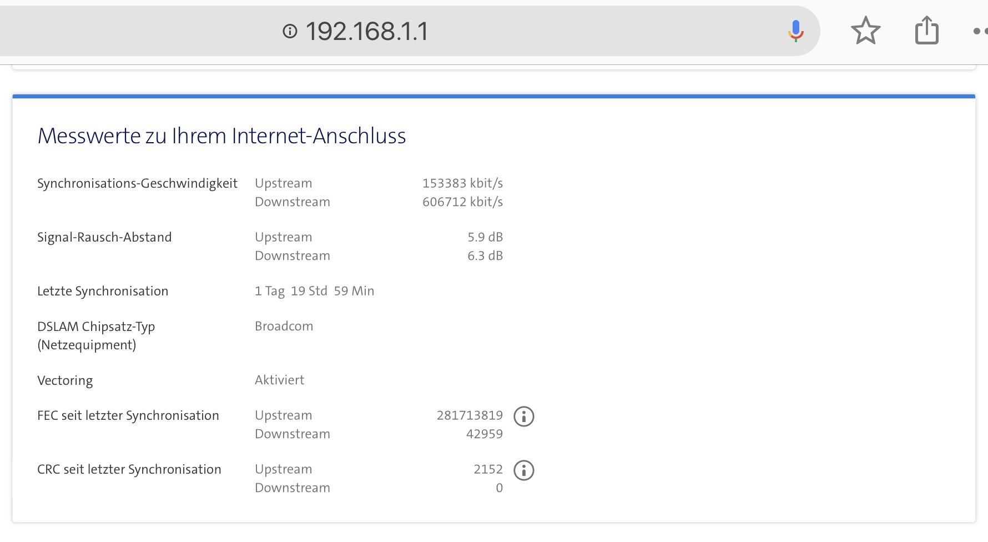Image resolution: width=988 pixels, height=542 pixels.
Task: Show info for CRC seit letzter Synchronisation
Action: tap(523, 470)
